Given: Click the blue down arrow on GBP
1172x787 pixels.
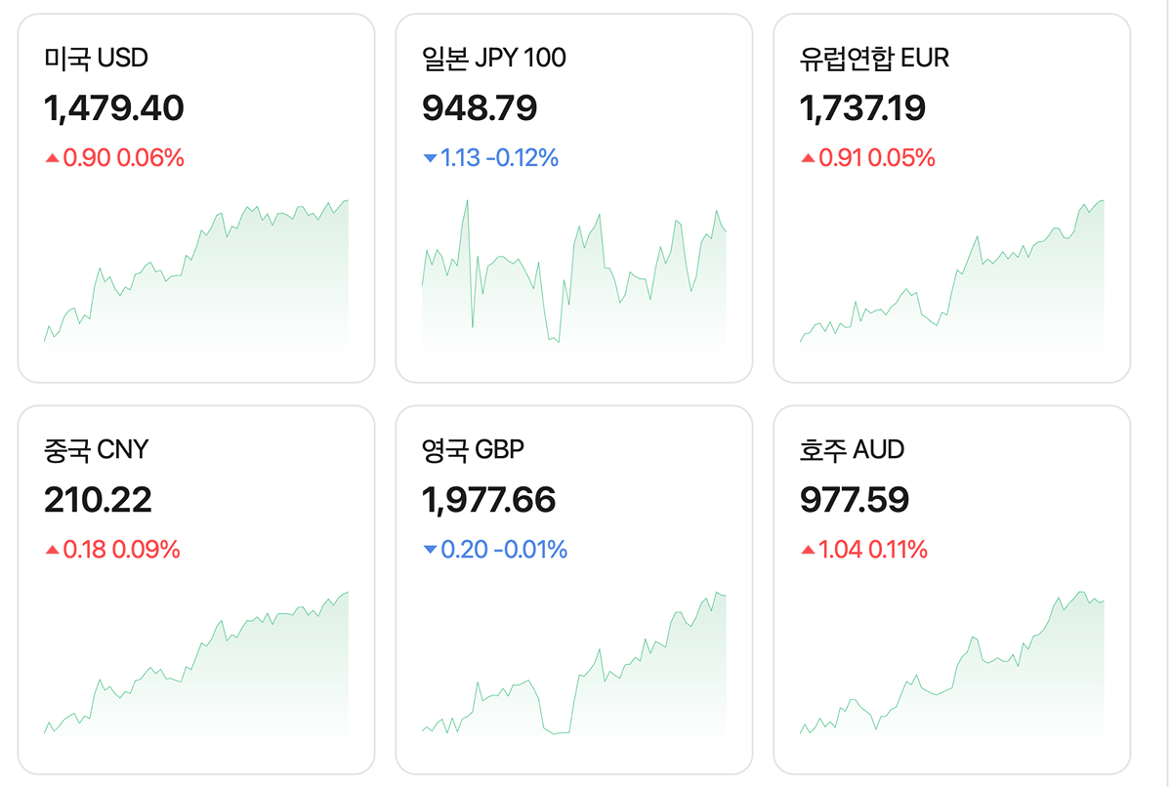Looking at the screenshot, I should (430, 550).
